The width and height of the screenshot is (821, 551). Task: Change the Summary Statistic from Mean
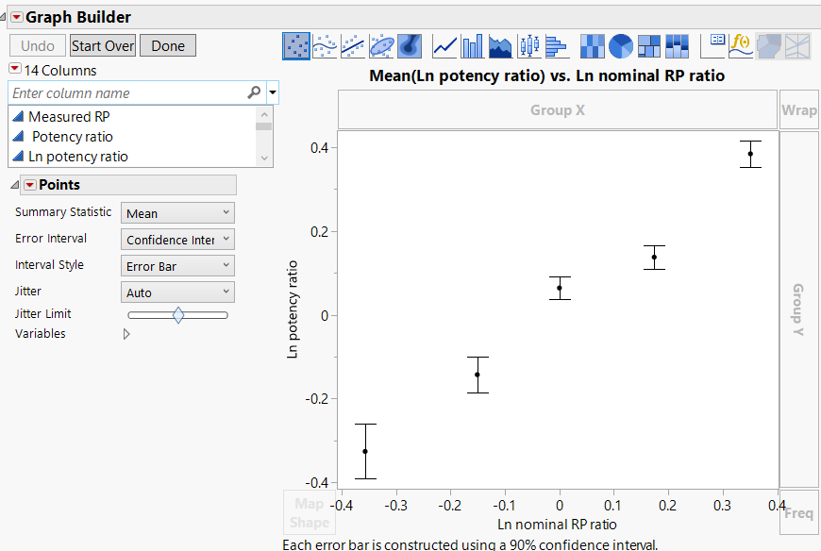click(x=177, y=212)
